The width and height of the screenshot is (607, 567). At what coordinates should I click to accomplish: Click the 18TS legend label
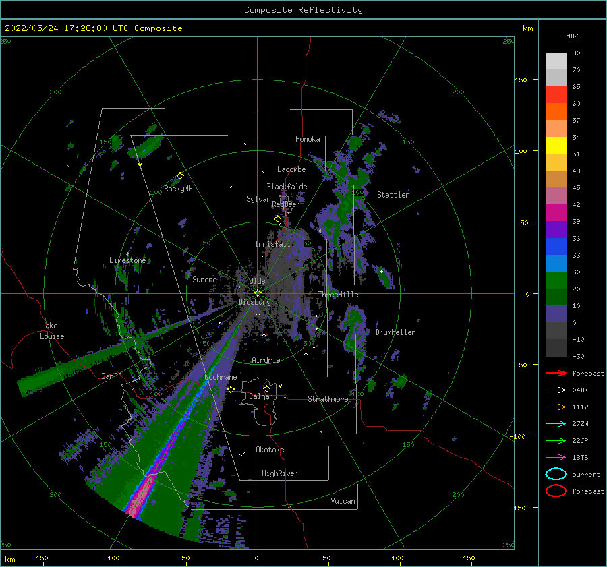[580, 458]
